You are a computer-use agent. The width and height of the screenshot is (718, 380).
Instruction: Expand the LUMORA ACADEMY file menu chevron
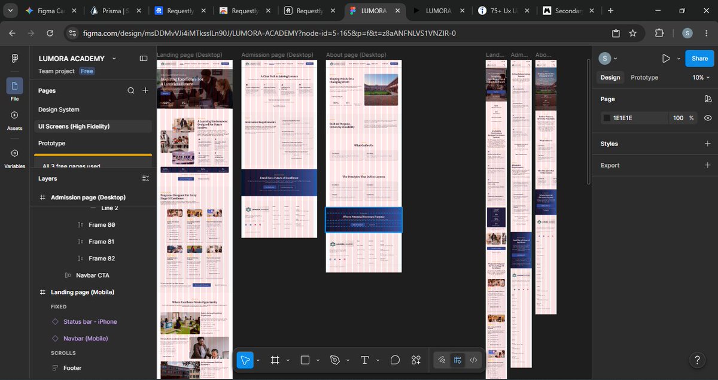[114, 58]
